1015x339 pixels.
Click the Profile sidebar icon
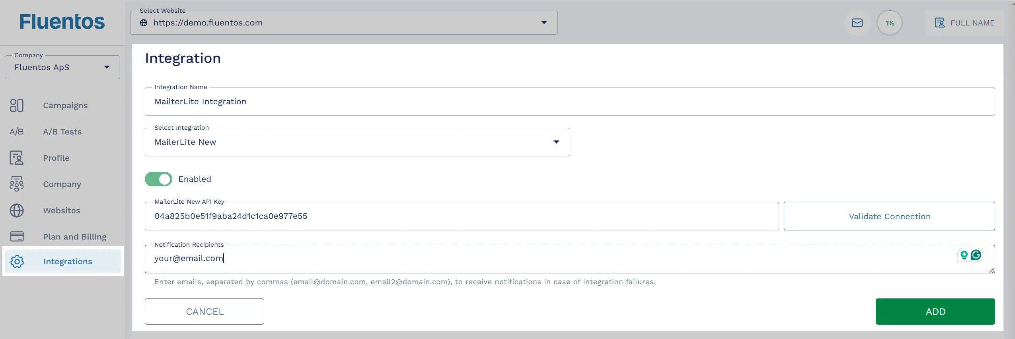point(17,158)
